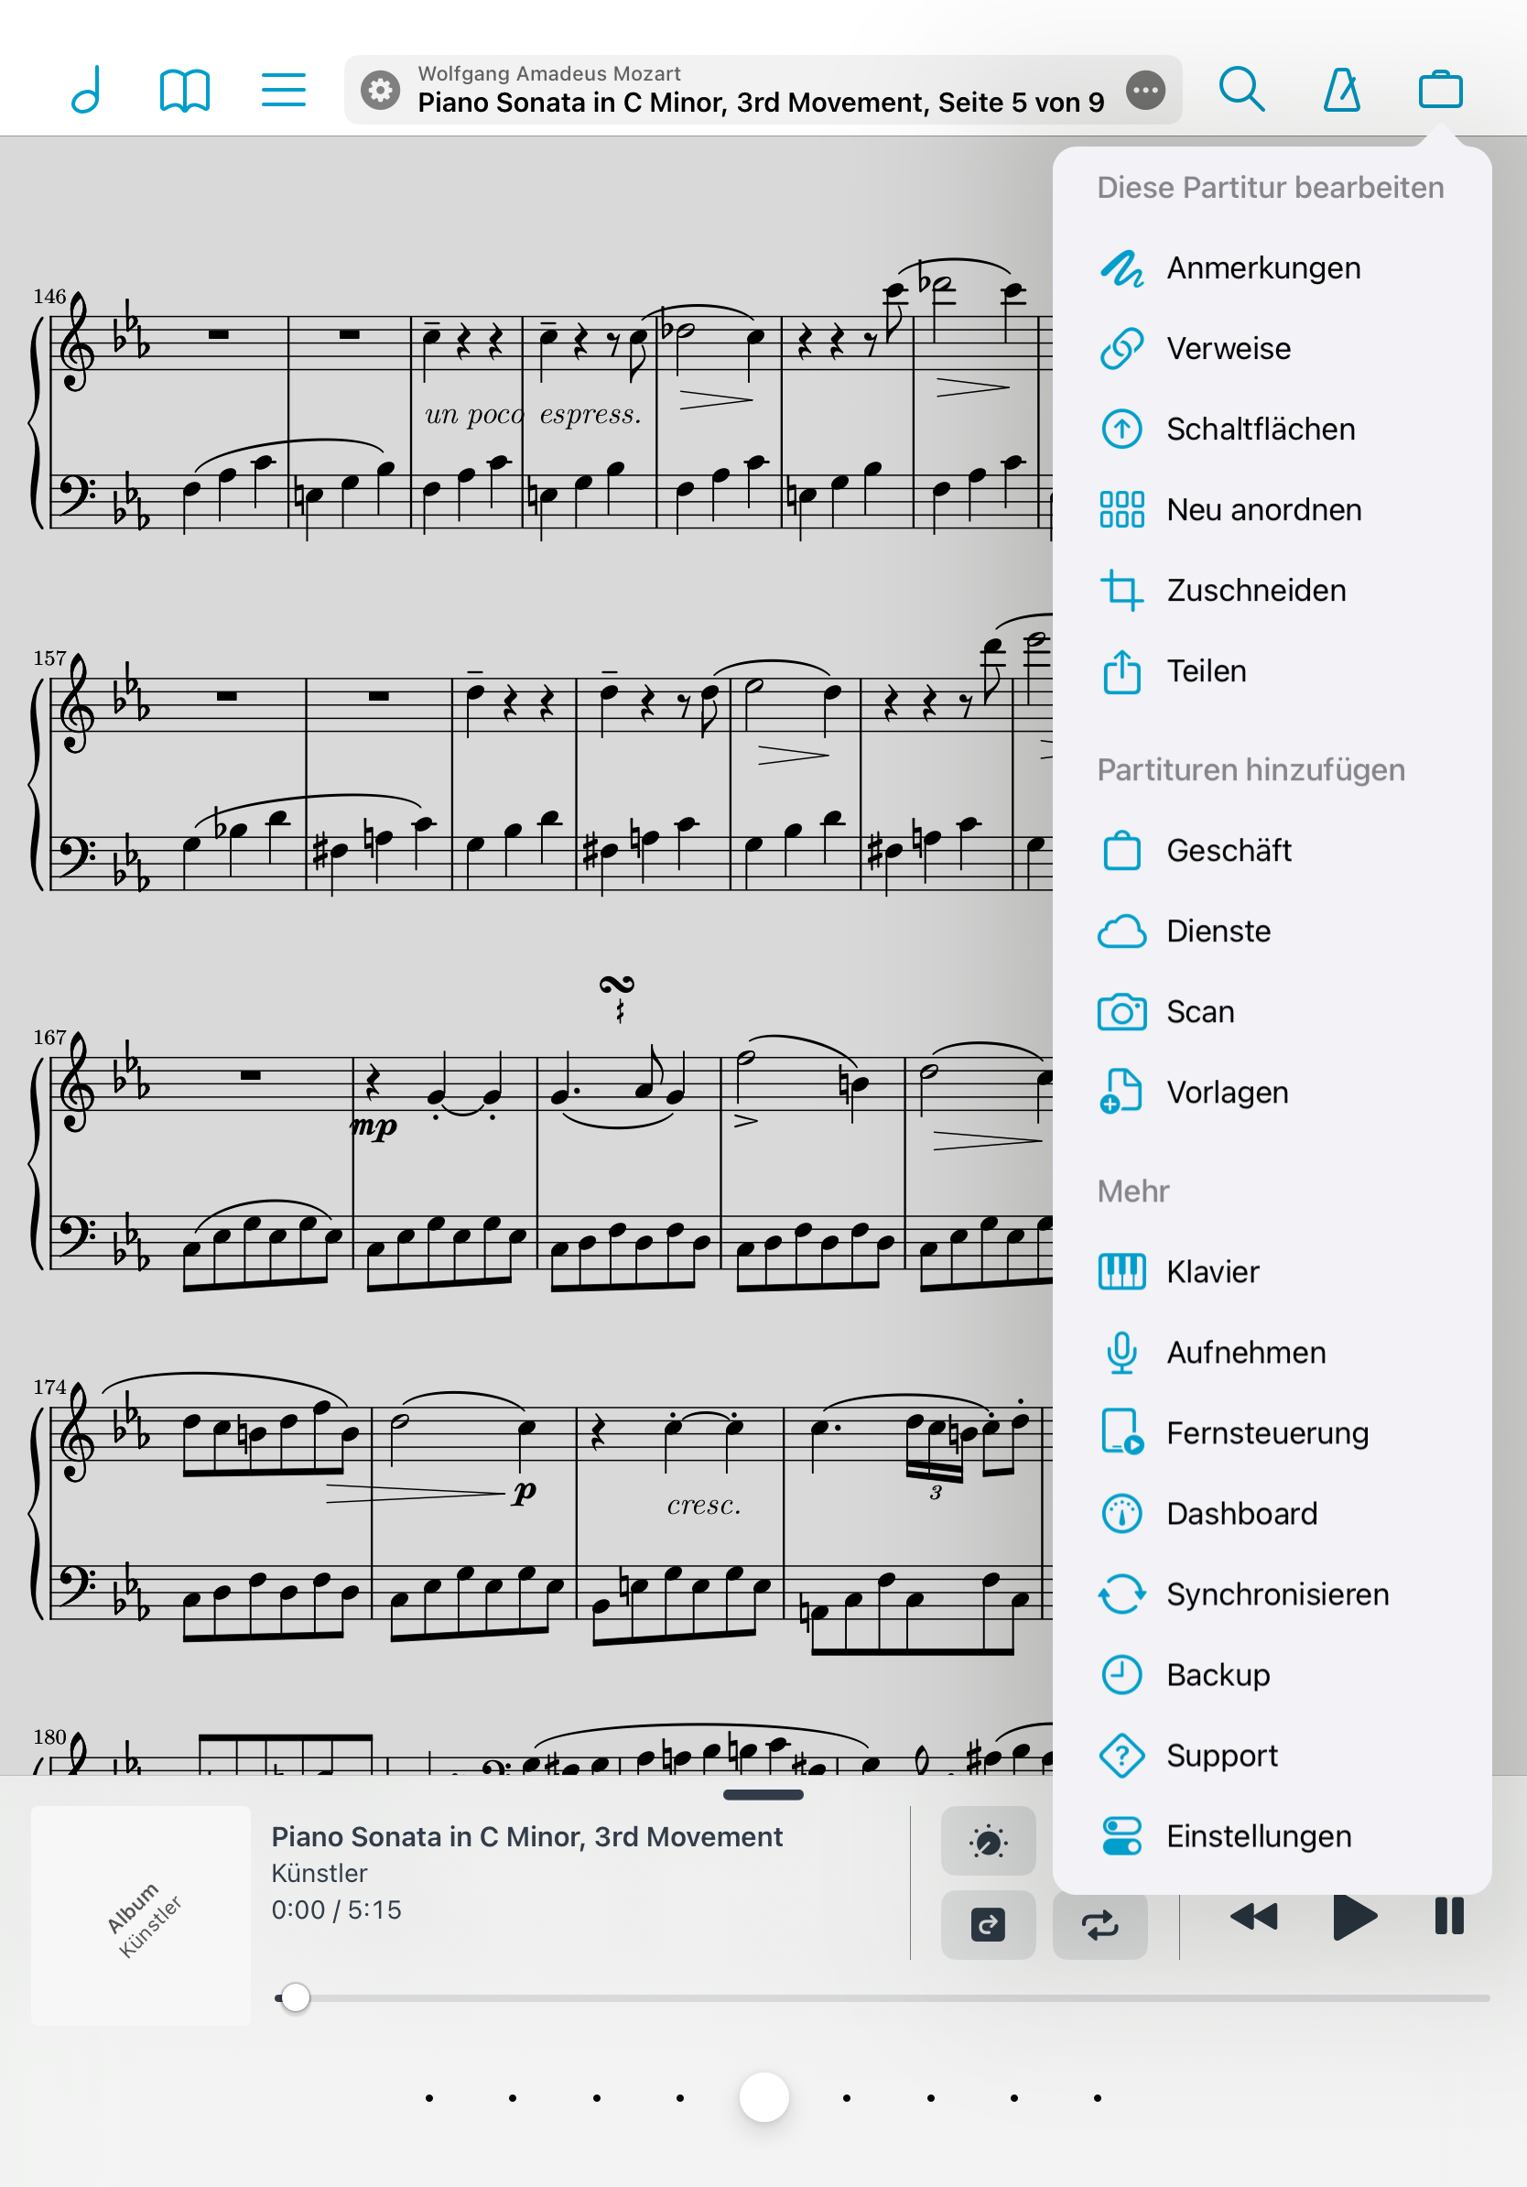The width and height of the screenshot is (1527, 2187).
Task: Collapse the audio panel using its grab handle
Action: pos(763,1794)
